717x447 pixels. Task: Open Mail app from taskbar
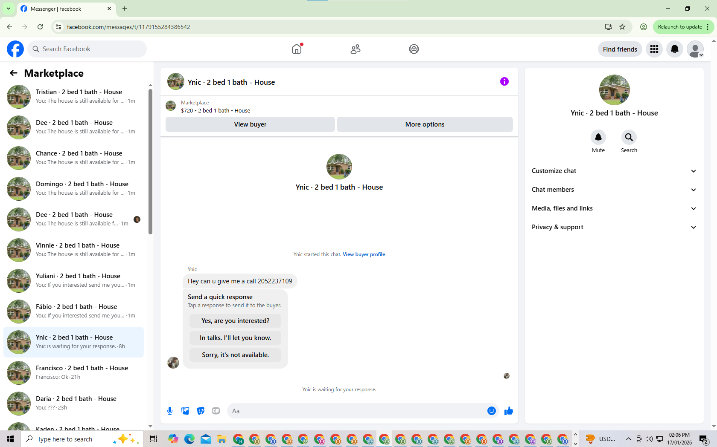(x=206, y=439)
